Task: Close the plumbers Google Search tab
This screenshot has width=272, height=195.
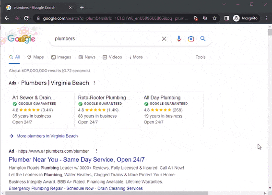Action: [x=70, y=8]
